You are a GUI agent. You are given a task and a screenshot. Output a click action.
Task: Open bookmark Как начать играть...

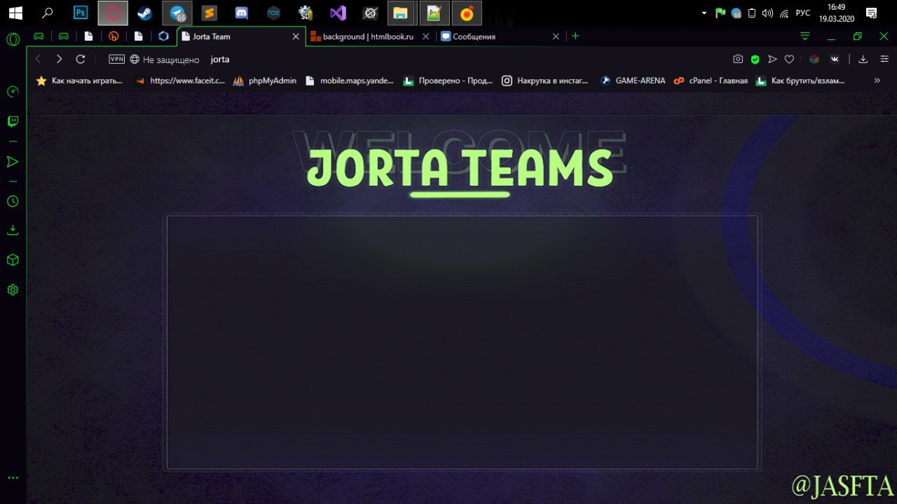[79, 81]
